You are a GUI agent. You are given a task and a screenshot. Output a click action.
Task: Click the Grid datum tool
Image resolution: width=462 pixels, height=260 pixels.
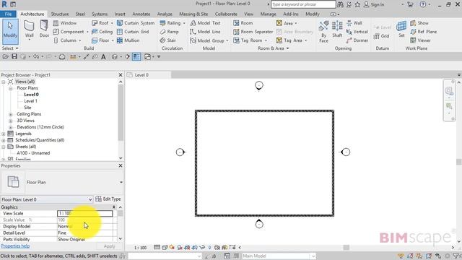click(x=382, y=36)
